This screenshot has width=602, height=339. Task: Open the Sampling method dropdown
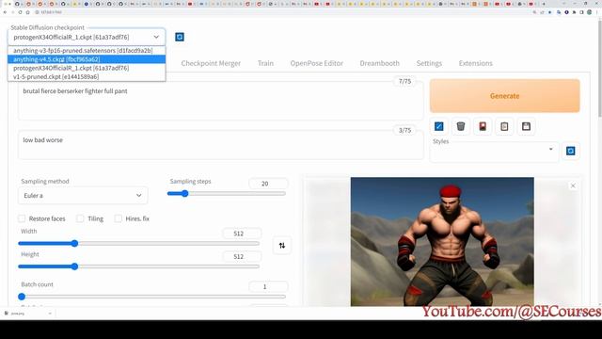tap(83, 196)
